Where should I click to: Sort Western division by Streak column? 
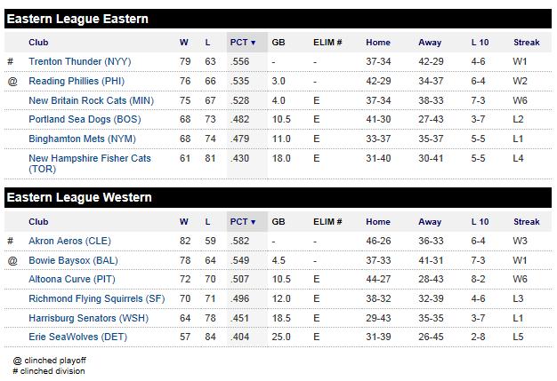coord(526,221)
